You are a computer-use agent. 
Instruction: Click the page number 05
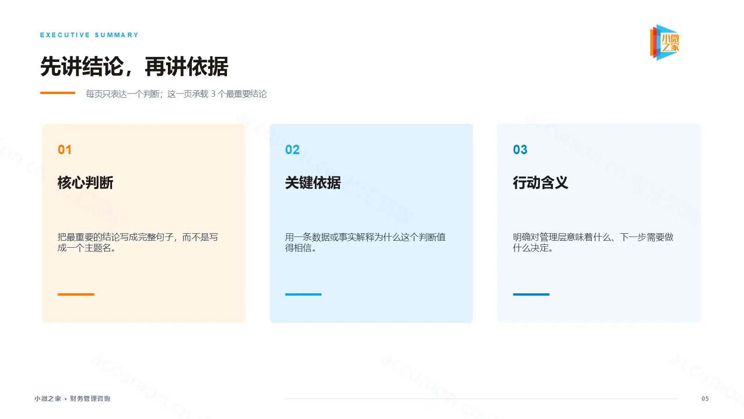[x=705, y=399]
